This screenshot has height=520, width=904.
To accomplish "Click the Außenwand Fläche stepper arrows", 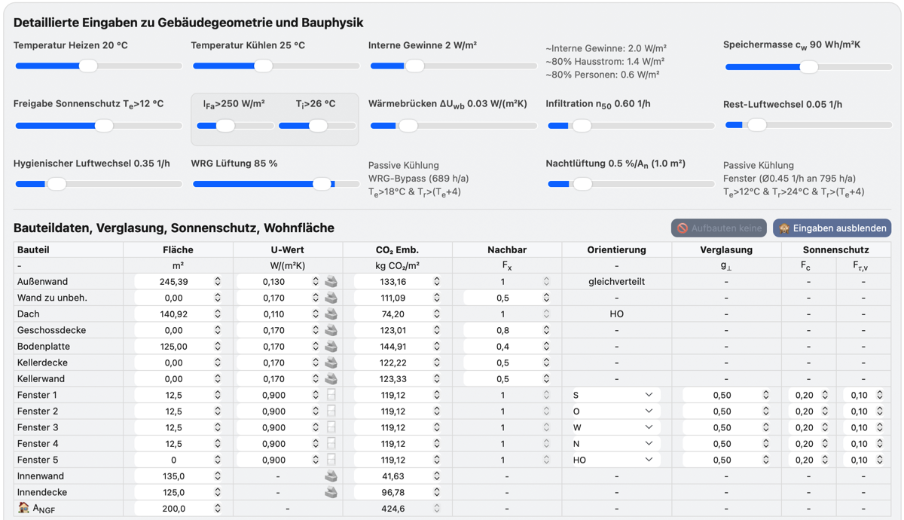I will click(218, 282).
